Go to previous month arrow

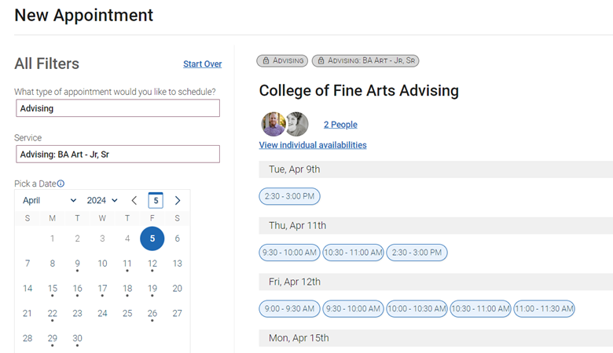134,201
